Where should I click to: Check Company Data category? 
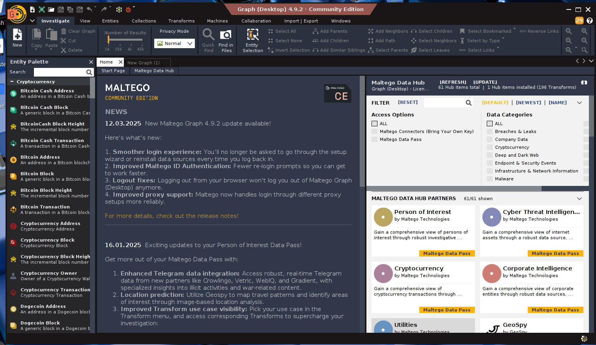pos(490,139)
